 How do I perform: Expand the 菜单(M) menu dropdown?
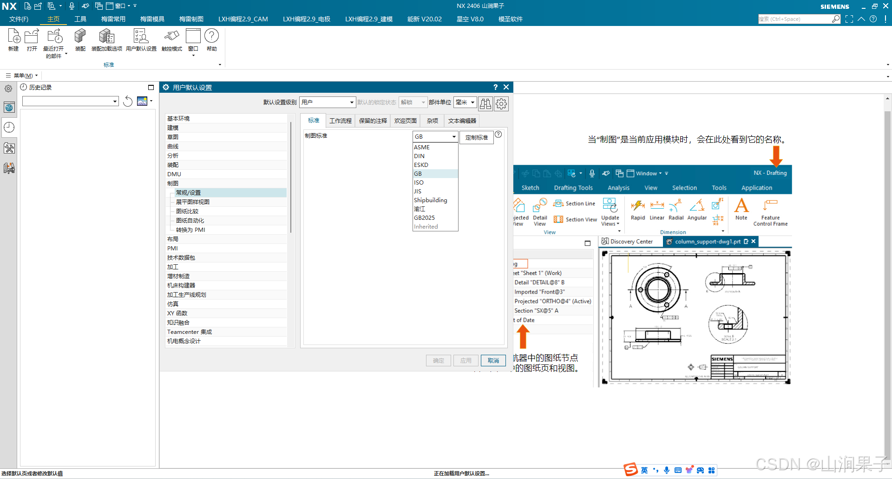pos(22,75)
